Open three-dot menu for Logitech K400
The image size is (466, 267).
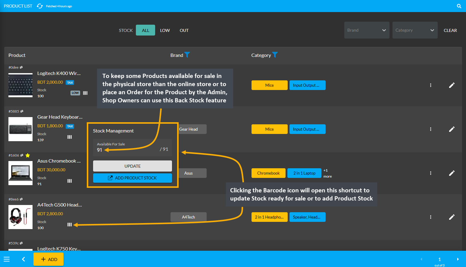point(430,85)
